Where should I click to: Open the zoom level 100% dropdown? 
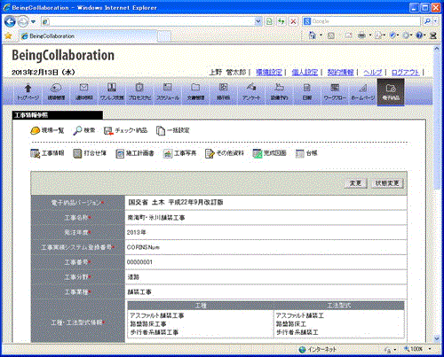[429, 349]
